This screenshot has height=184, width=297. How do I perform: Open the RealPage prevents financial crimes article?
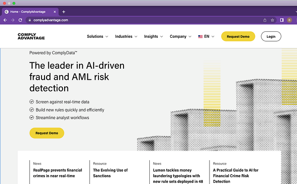pos(58,173)
